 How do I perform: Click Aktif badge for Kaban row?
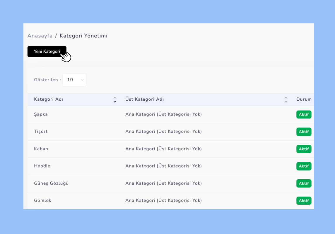click(304, 149)
